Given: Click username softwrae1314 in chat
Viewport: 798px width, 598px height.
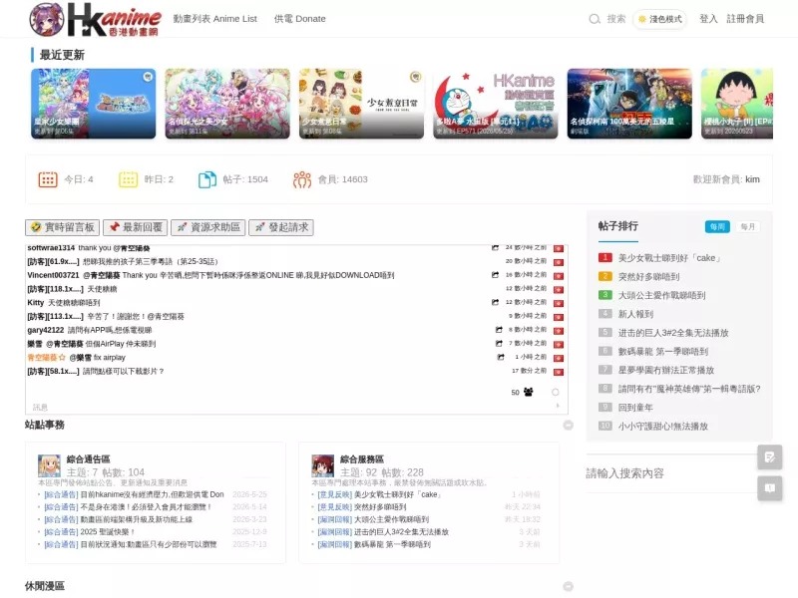Looking at the screenshot, I should [x=51, y=248].
